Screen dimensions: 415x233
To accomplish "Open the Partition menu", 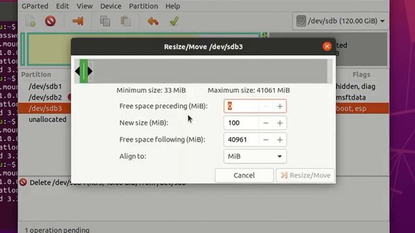I will coord(143,6).
